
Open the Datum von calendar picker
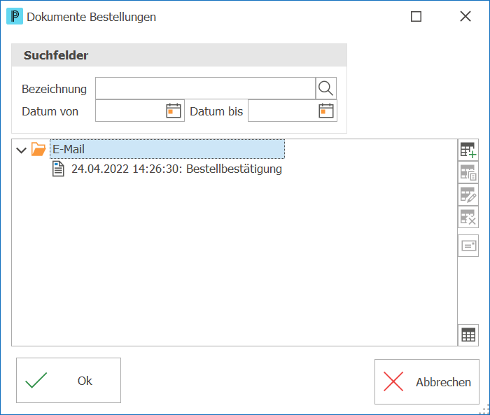[174, 111]
